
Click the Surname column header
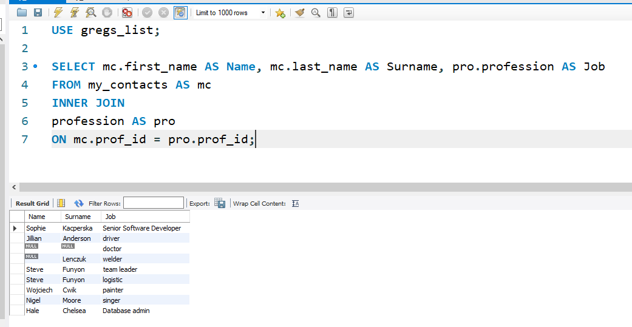click(81, 216)
